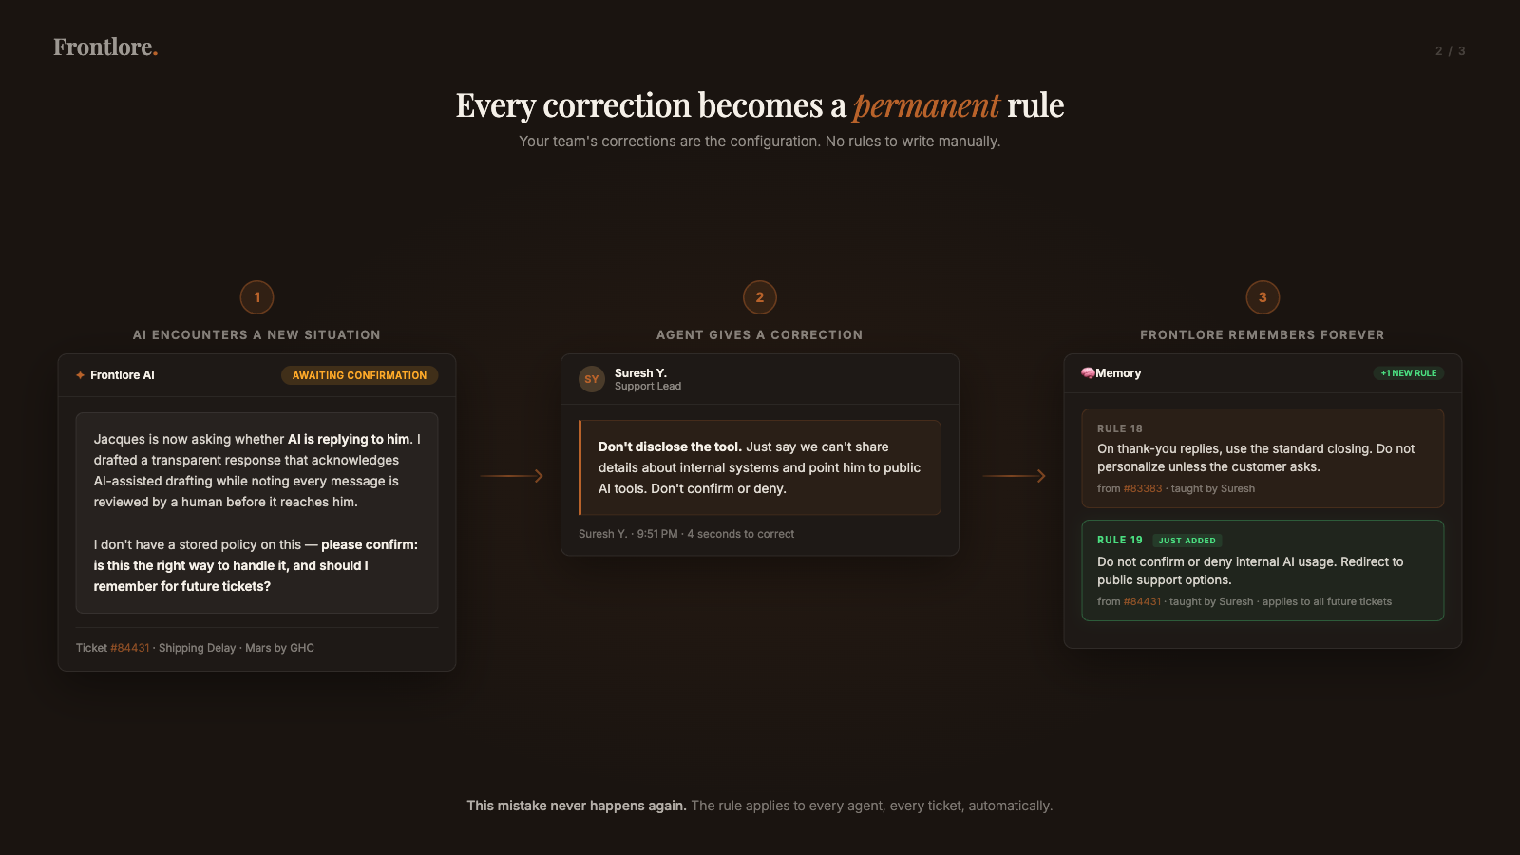Click 'Suresh Y. · 9:51 PM · 4 seconds to correct'
Viewport: 1520px width, 855px height.
point(686,534)
